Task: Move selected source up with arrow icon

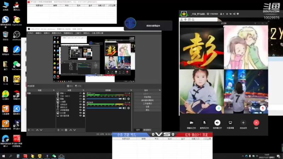Action: pos(70,130)
